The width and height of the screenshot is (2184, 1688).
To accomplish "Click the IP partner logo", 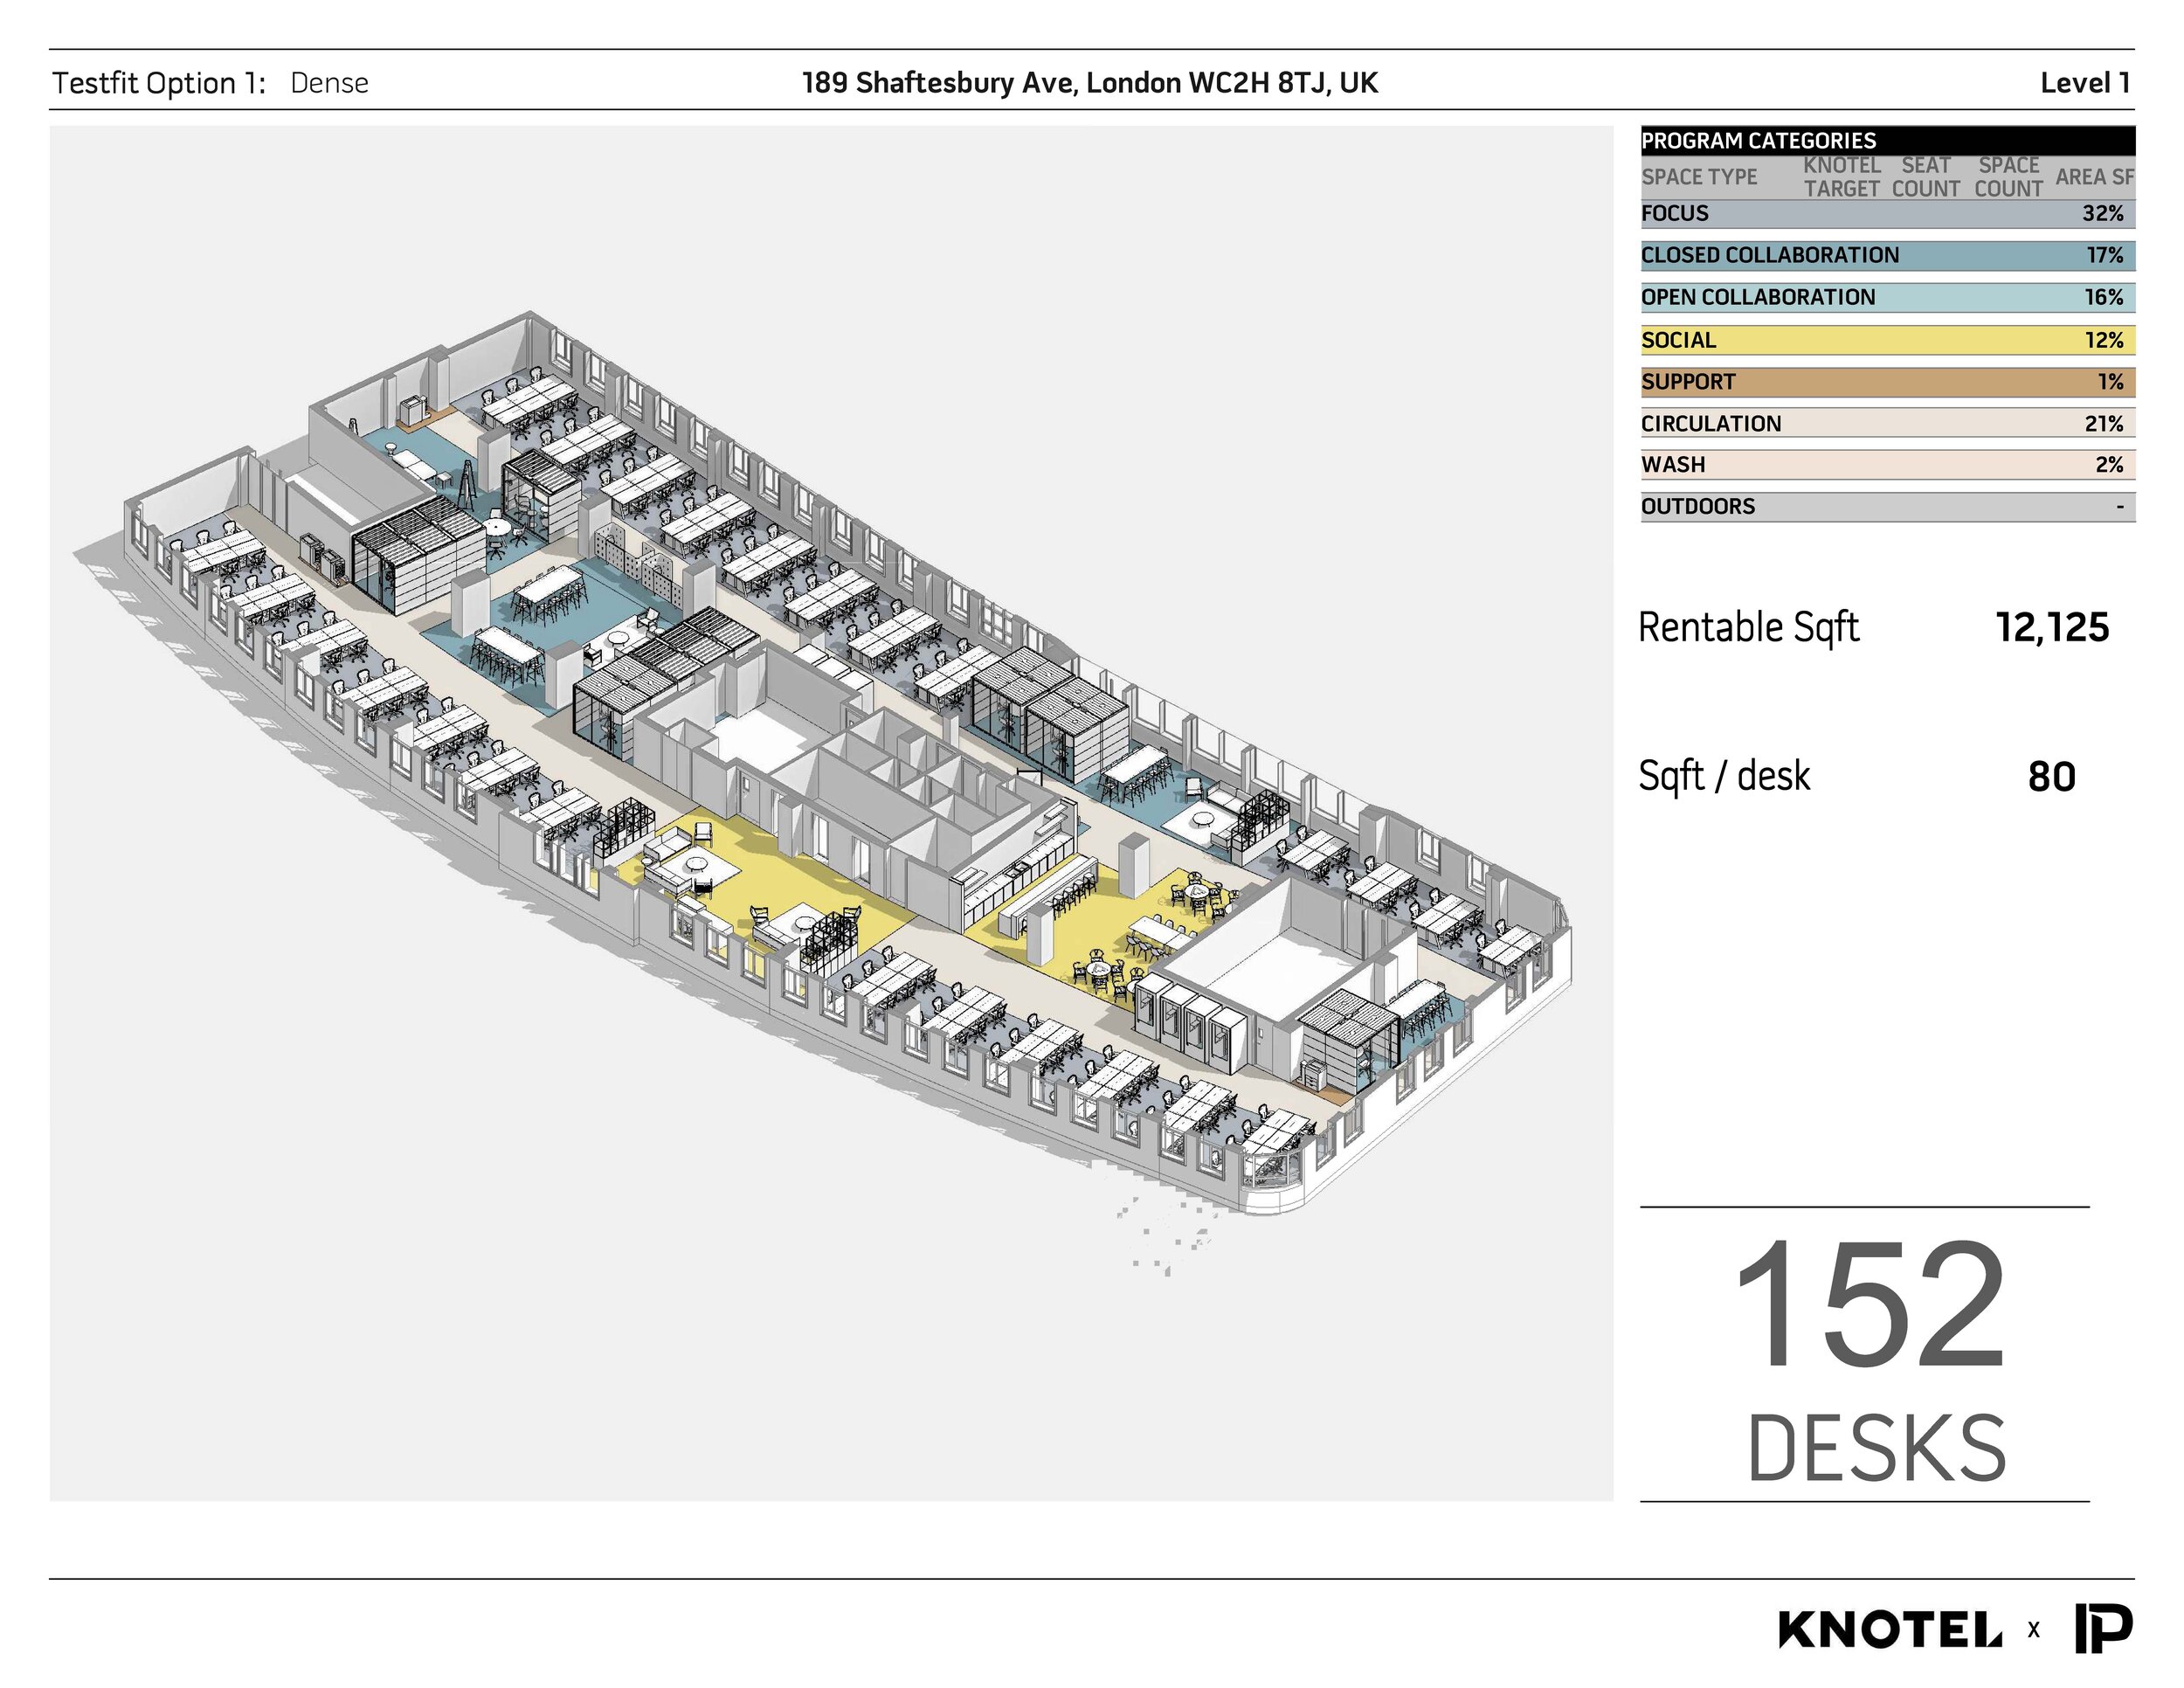I will coord(2104,1629).
